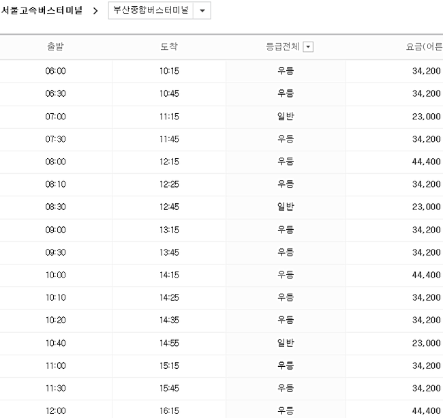Select the 07:30 departure time
Image resolution: width=443 pixels, height=418 pixels.
click(55, 139)
